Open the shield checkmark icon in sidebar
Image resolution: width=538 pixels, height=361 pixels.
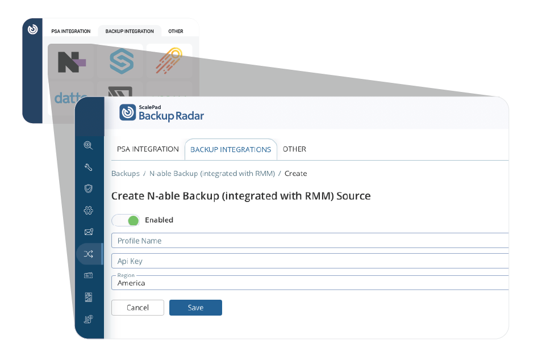click(88, 188)
